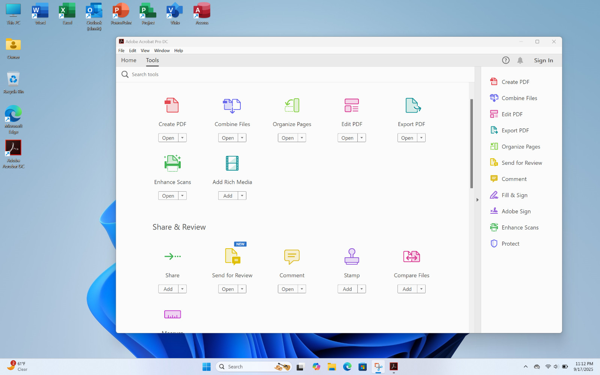
Task: Click the Organize Pages tool icon
Action: pyautogui.click(x=292, y=105)
